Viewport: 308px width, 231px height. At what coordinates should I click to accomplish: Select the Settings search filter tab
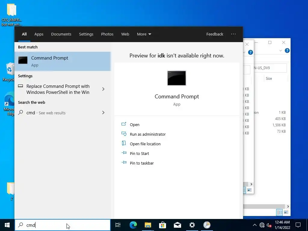[86, 34]
